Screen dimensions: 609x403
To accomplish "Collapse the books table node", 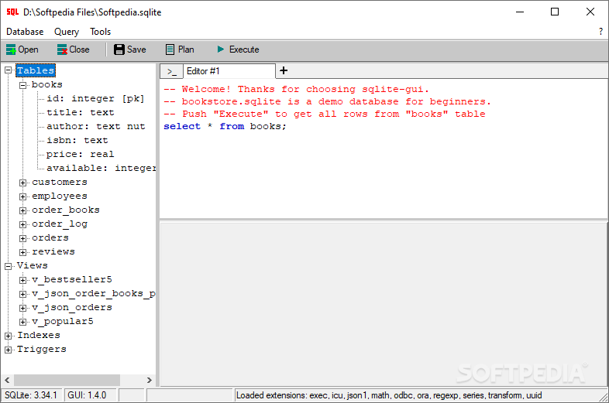I will (23, 85).
